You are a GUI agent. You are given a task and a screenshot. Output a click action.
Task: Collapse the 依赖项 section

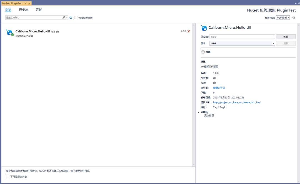(199, 112)
